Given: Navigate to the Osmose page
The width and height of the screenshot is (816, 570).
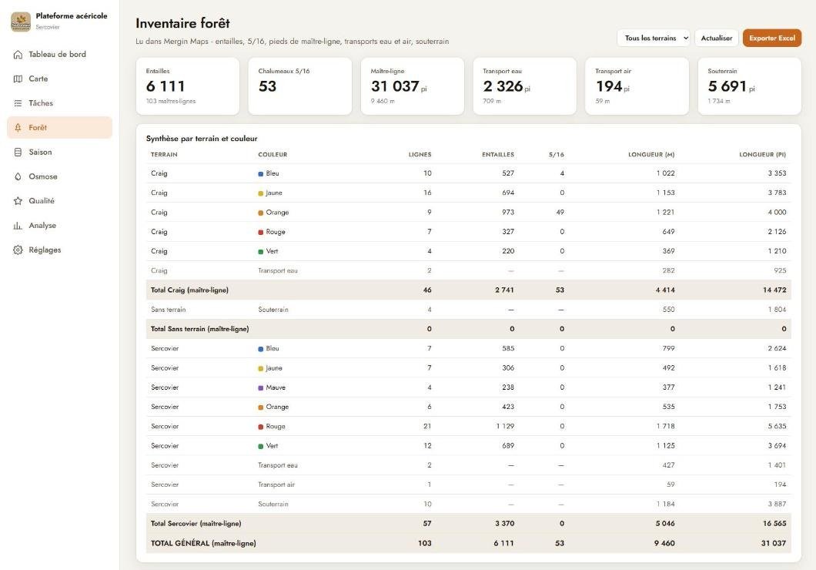Looking at the screenshot, I should (59, 177).
